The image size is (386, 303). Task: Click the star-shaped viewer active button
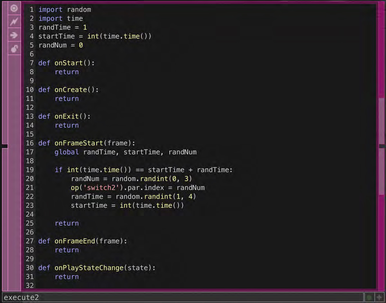tap(379, 297)
